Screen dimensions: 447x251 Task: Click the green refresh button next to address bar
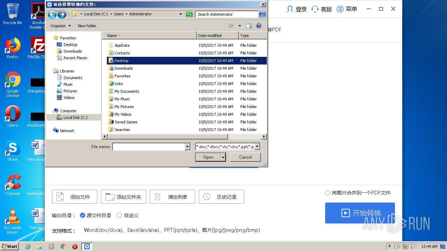189,14
